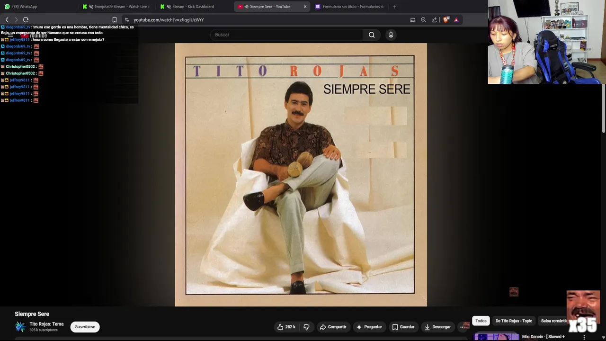Image resolution: width=606 pixels, height=341 pixels.
Task: Like the video with the 252 k thumbs up
Action: tap(286, 327)
